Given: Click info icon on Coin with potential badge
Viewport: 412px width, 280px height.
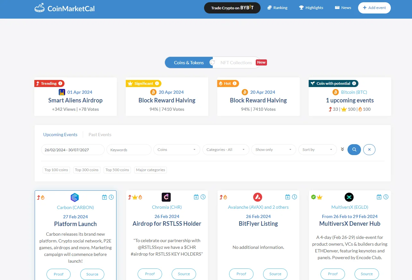Looking at the screenshot, I should pyautogui.click(x=354, y=83).
